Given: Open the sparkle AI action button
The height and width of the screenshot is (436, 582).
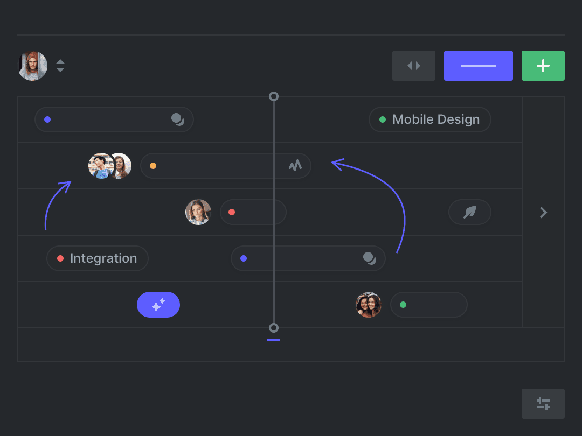Looking at the screenshot, I should pos(158,305).
